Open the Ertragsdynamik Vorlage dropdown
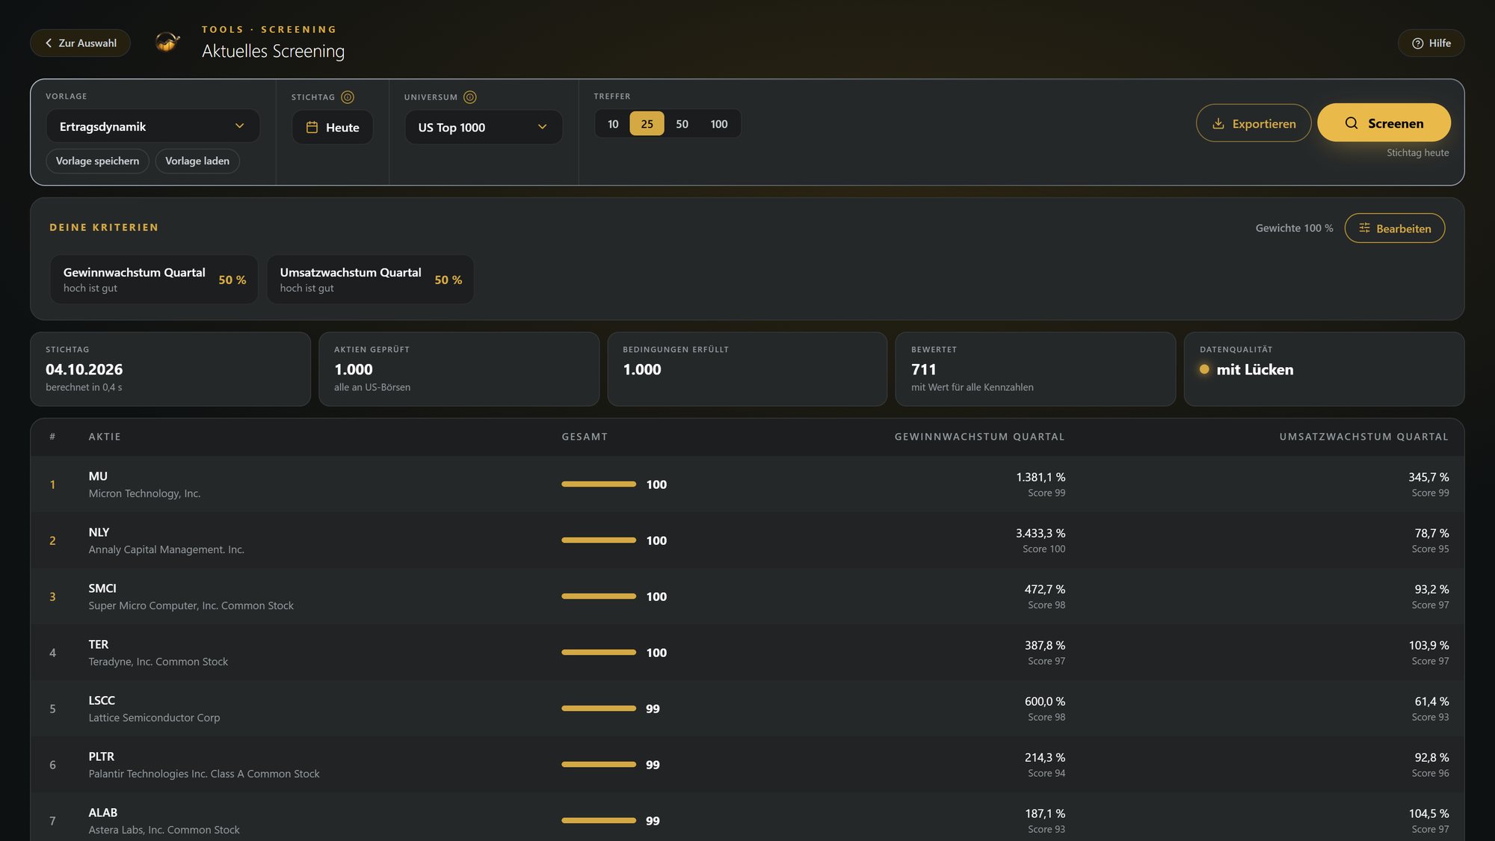 152,126
